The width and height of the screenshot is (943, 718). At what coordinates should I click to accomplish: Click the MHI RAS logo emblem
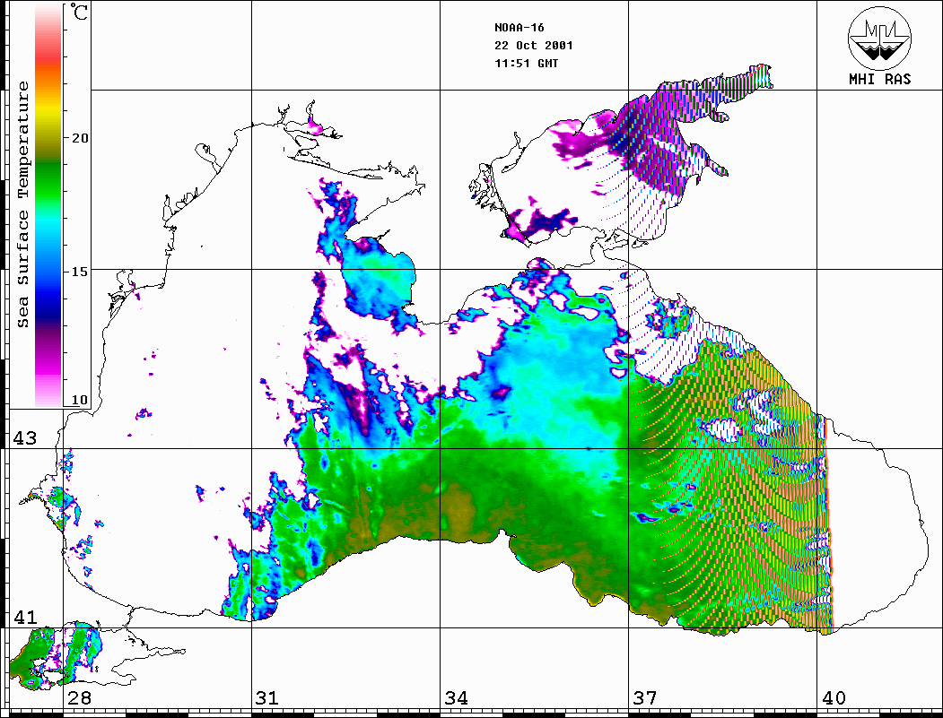click(x=880, y=39)
